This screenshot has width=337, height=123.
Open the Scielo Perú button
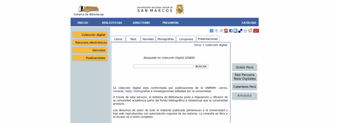[x=245, y=67]
